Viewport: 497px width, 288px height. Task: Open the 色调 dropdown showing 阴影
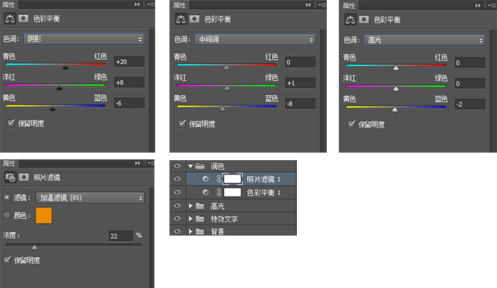(84, 39)
